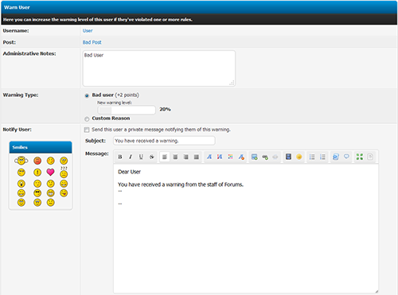
Task: Toggle bold formatting in message editor
Action: pyautogui.click(x=120, y=157)
